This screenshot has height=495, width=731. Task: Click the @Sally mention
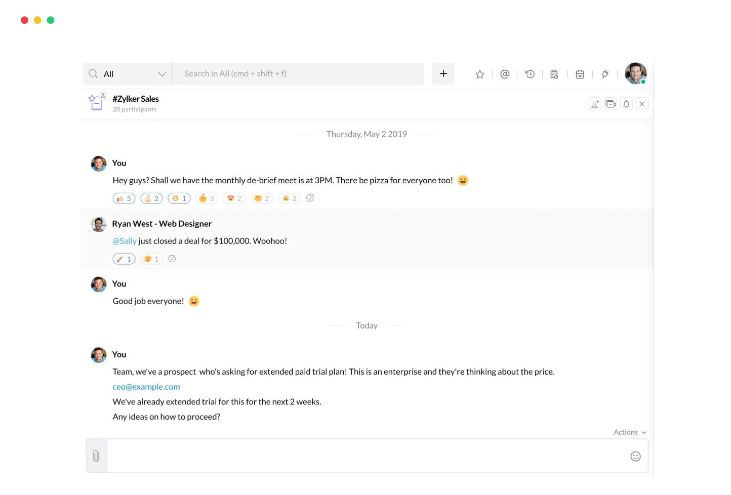125,241
